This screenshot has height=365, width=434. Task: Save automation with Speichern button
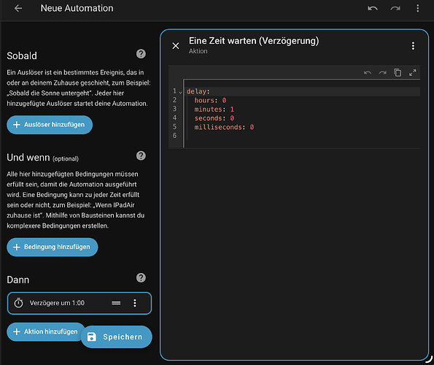click(117, 337)
